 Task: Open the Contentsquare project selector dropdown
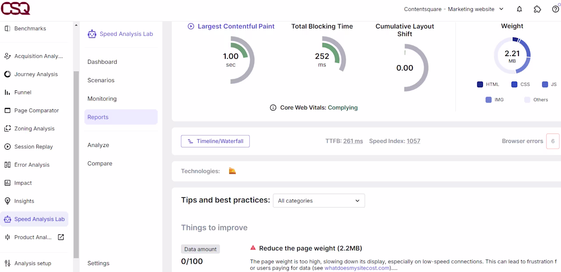click(454, 9)
